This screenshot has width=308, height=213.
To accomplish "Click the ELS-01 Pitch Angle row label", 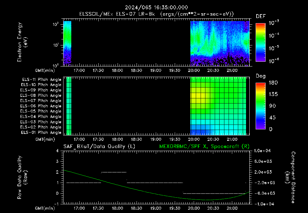I will (x=41, y=132).
